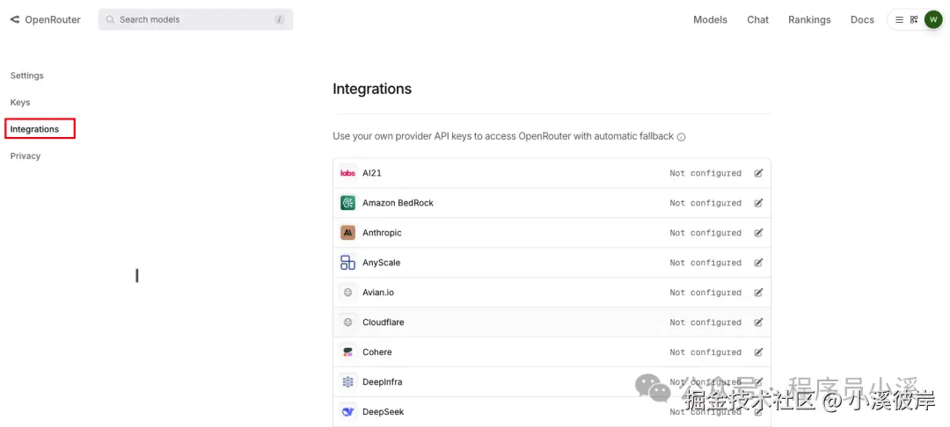The image size is (950, 427).
Task: Click the hamburger menu icon in header
Action: point(899,19)
